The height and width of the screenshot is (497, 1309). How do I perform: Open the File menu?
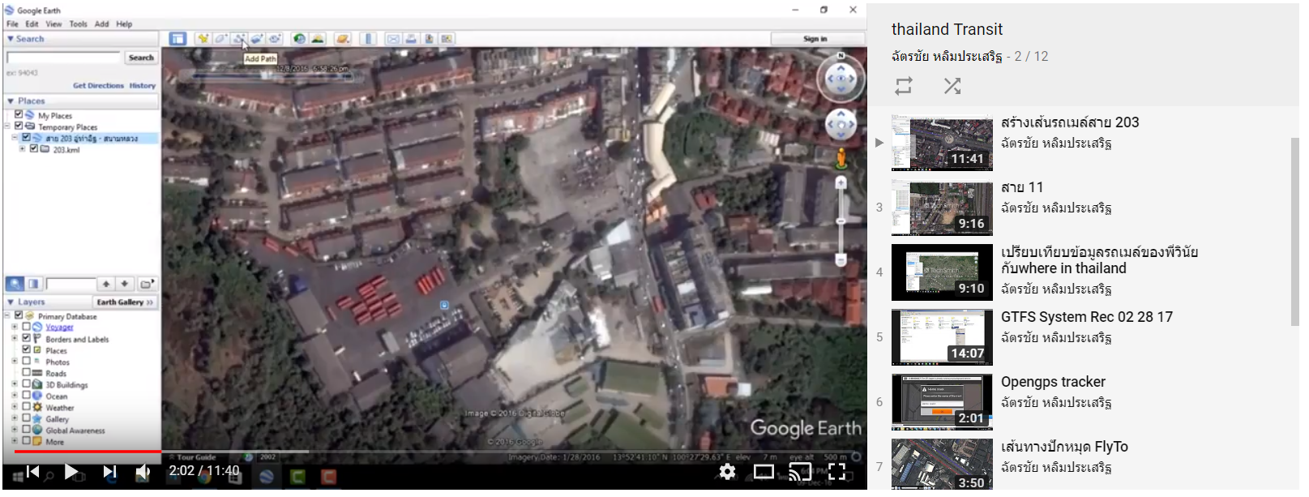[x=12, y=24]
